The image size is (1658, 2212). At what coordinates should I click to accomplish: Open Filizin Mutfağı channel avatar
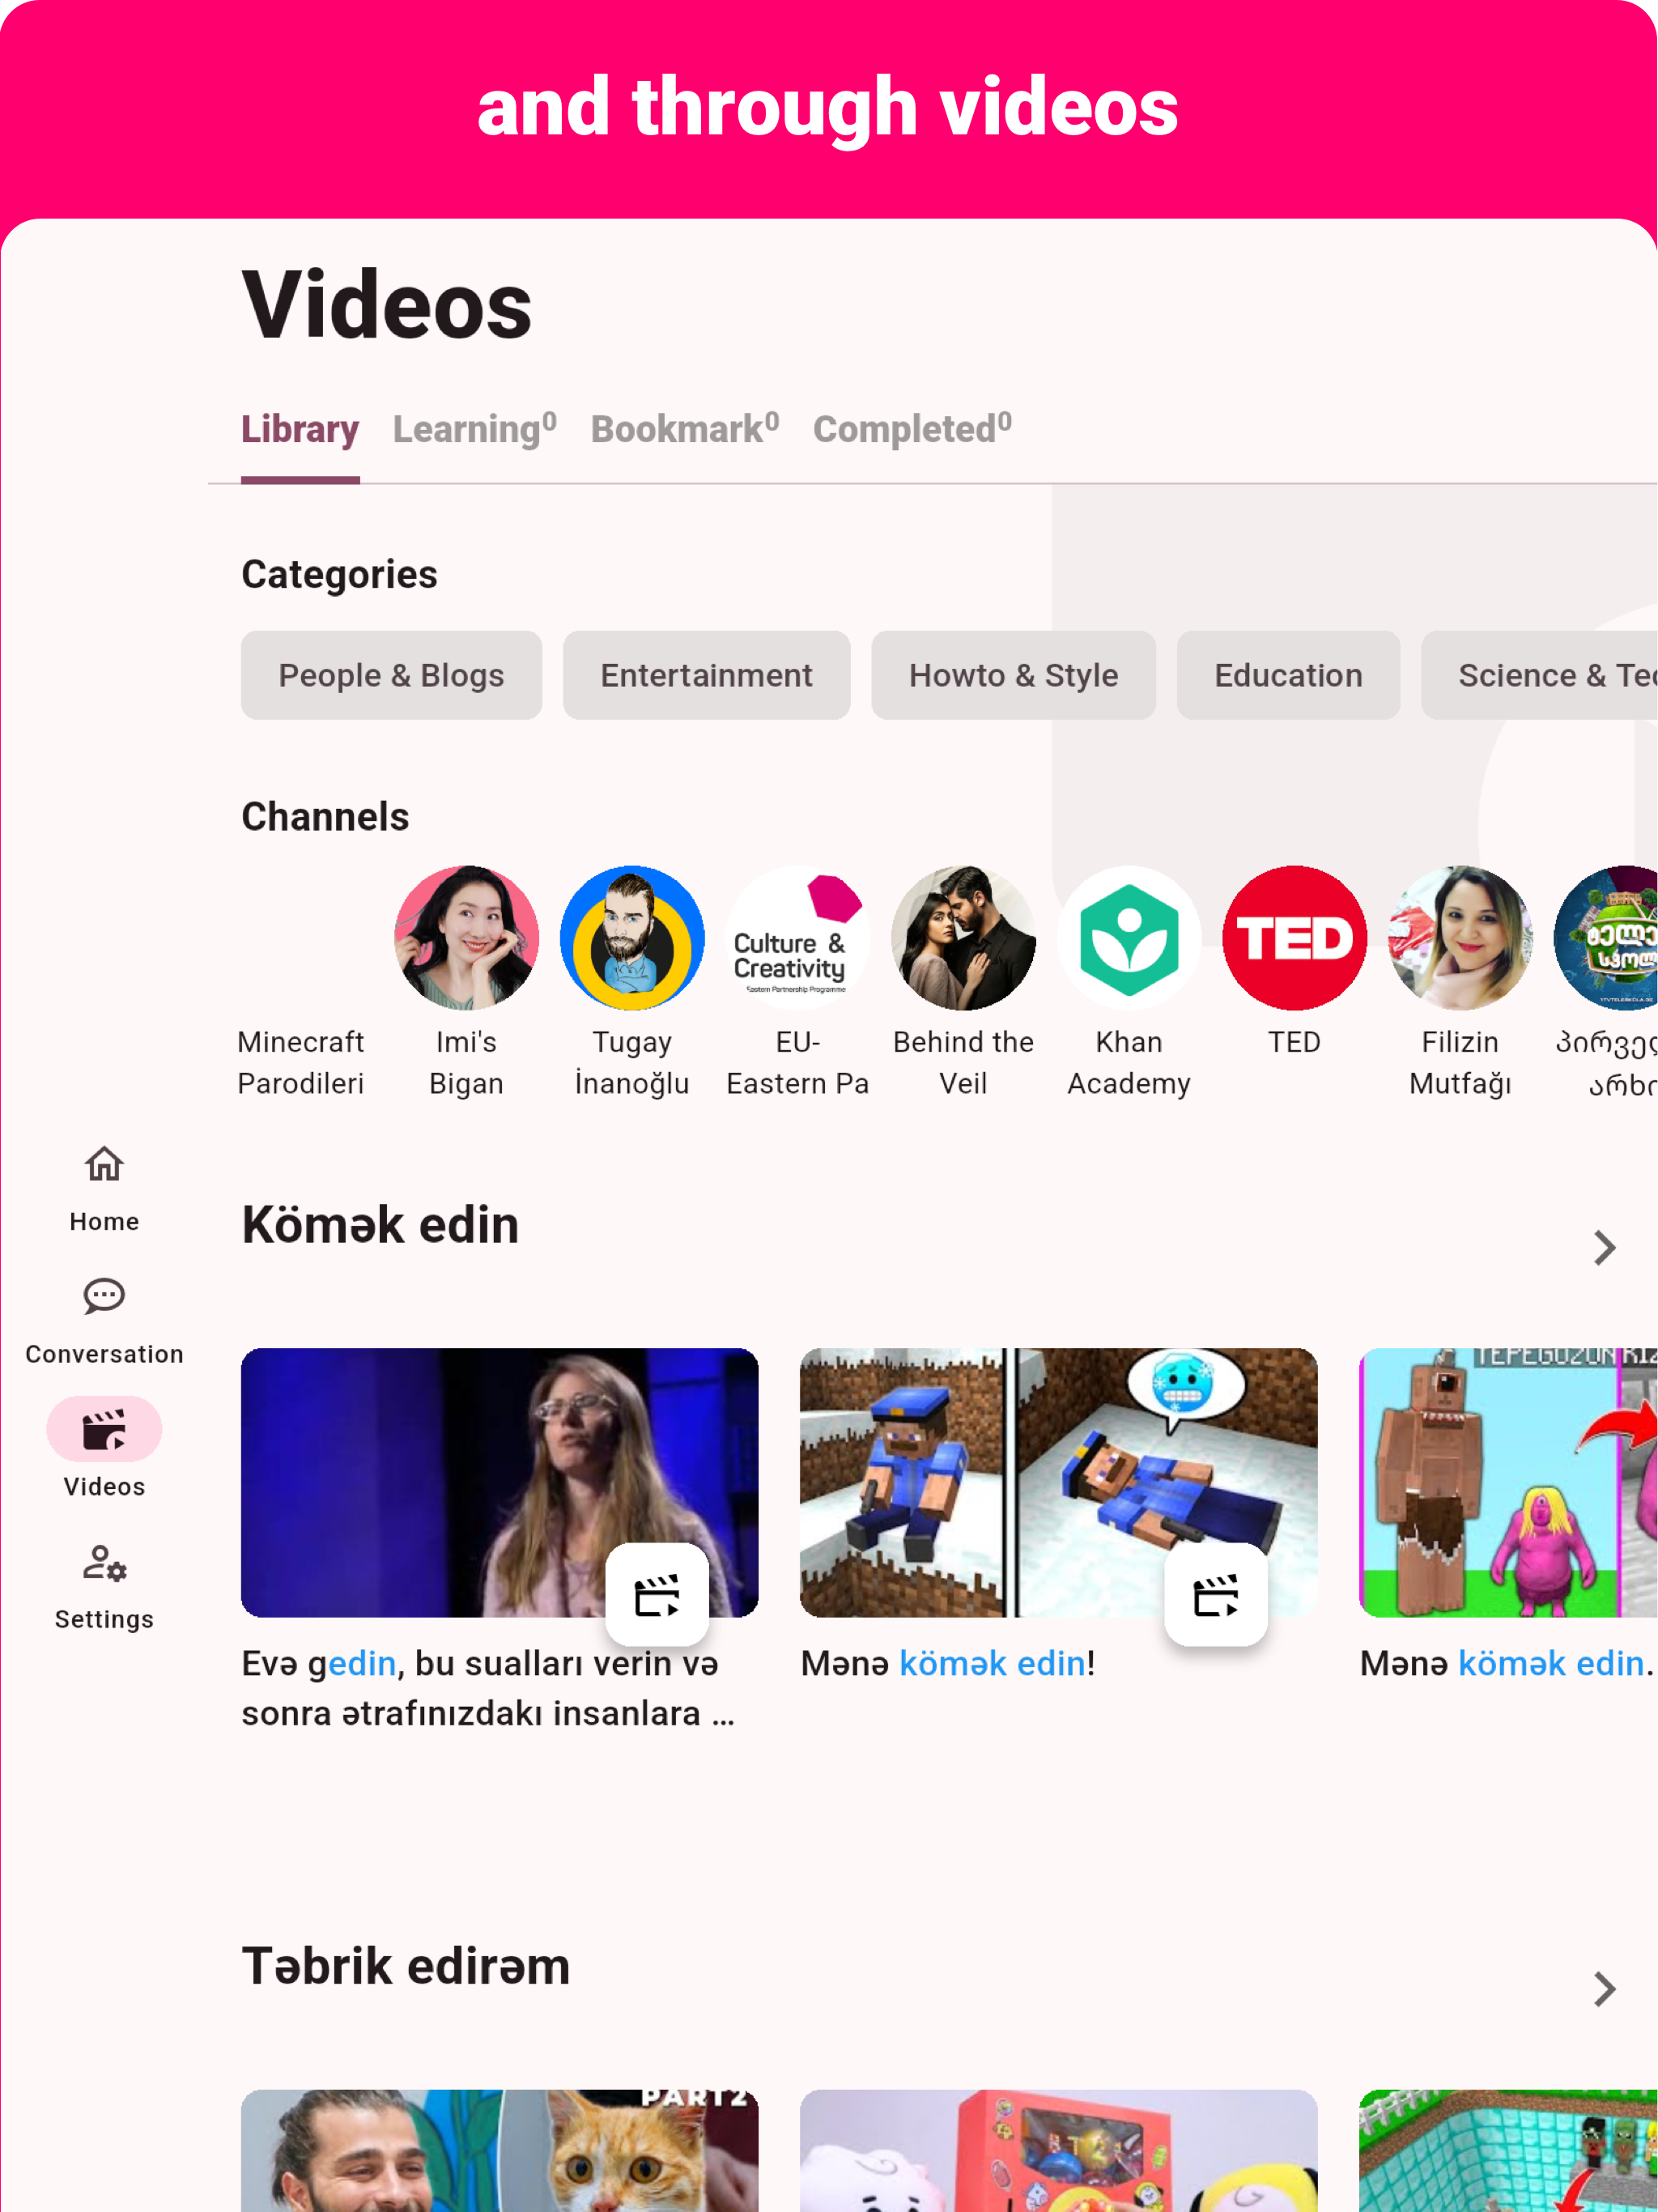1460,938
